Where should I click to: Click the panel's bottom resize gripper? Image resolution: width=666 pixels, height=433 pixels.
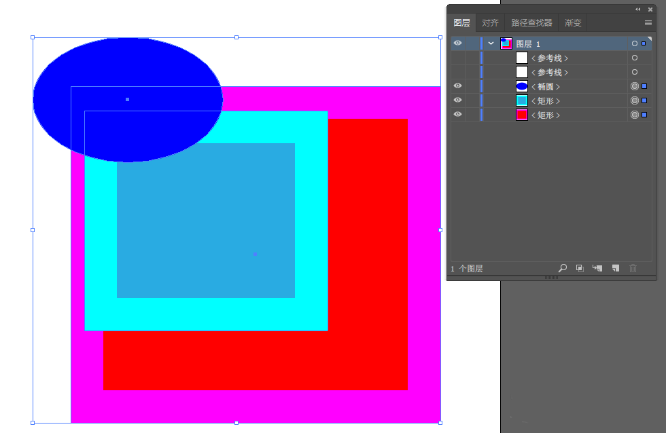click(x=551, y=278)
